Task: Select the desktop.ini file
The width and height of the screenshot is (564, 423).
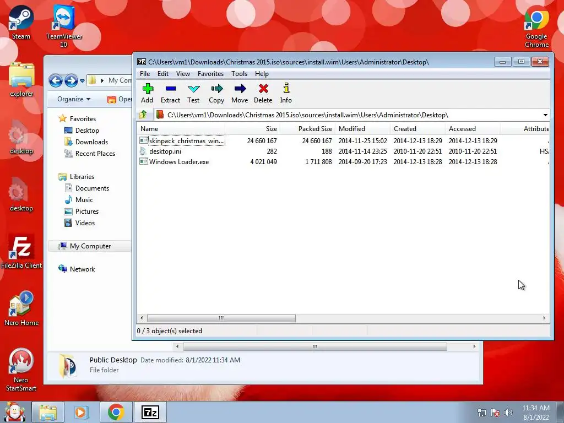Action: (343, 151)
